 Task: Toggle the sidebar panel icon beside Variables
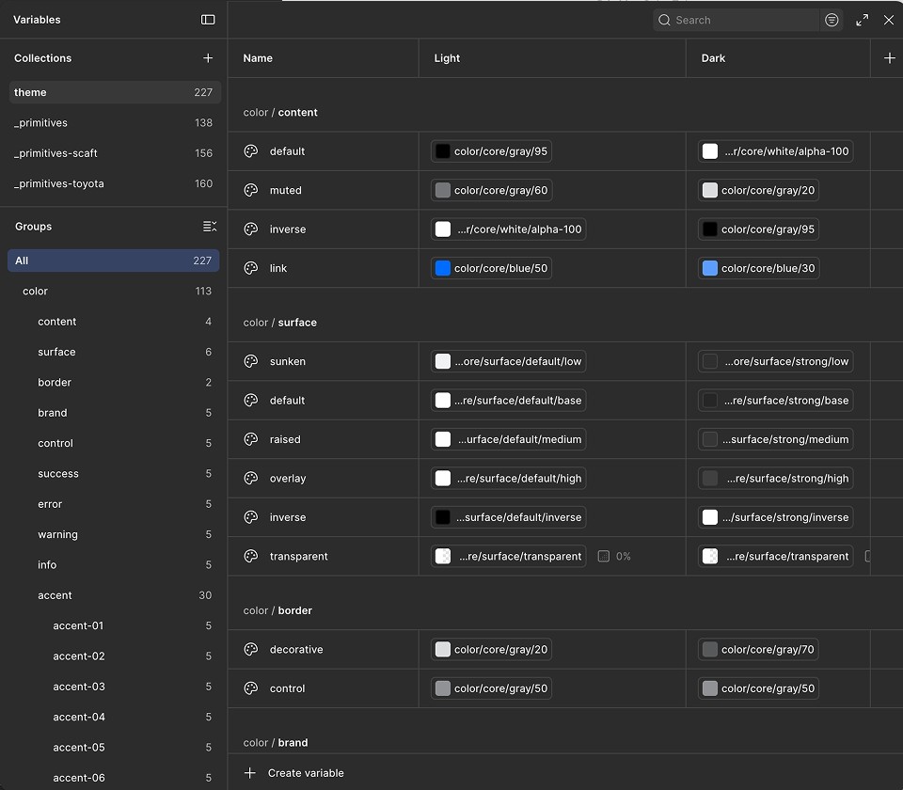pos(208,20)
